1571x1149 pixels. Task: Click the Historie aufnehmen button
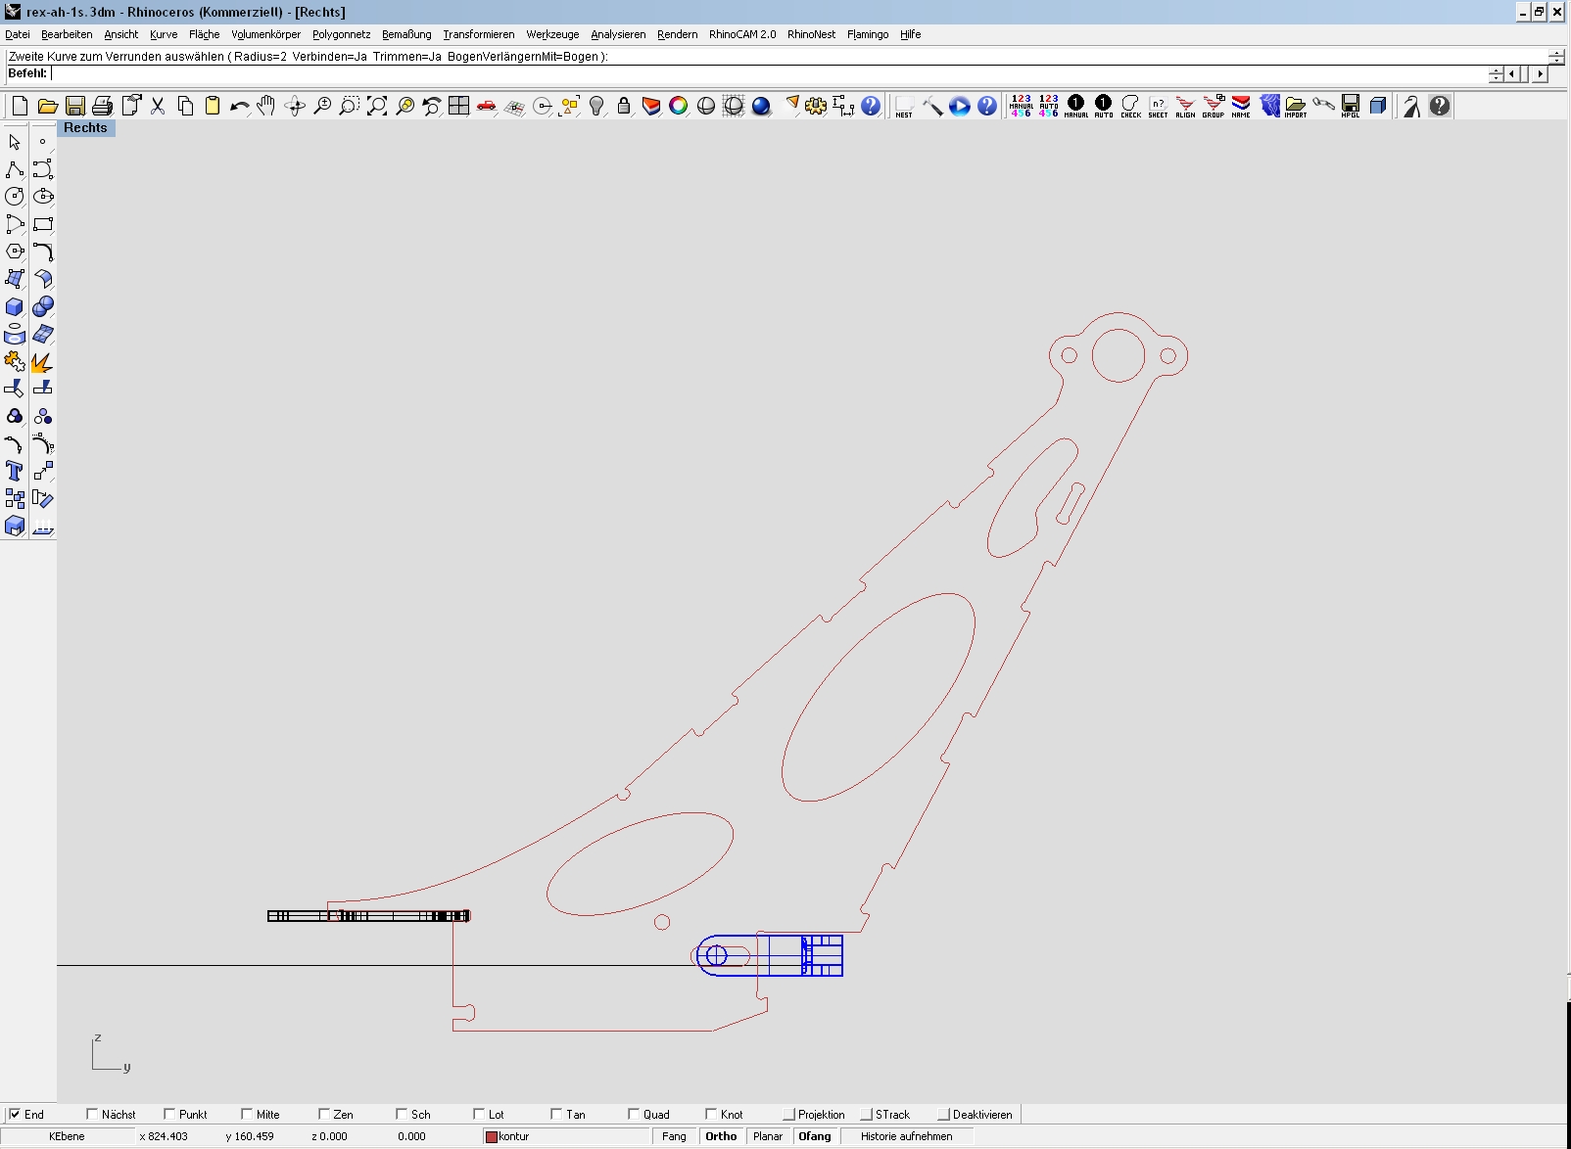(906, 1136)
